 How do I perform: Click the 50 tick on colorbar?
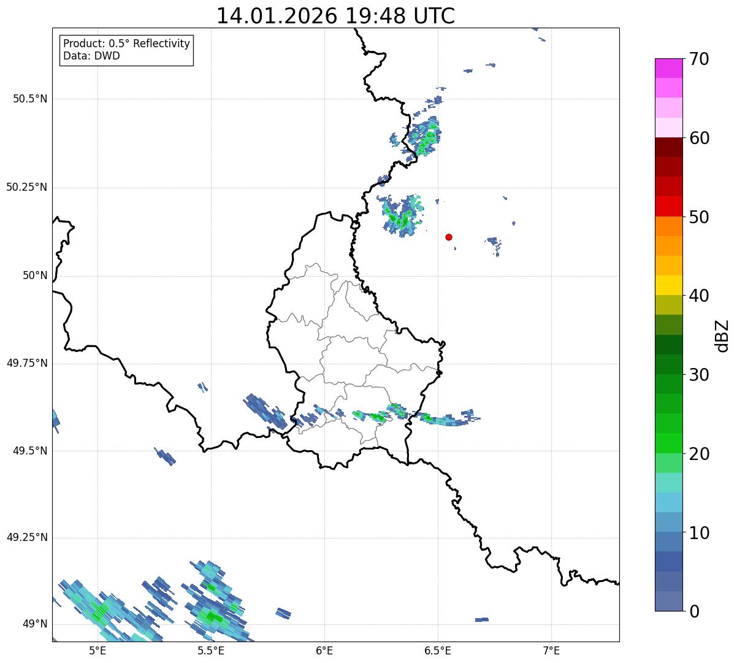[698, 217]
